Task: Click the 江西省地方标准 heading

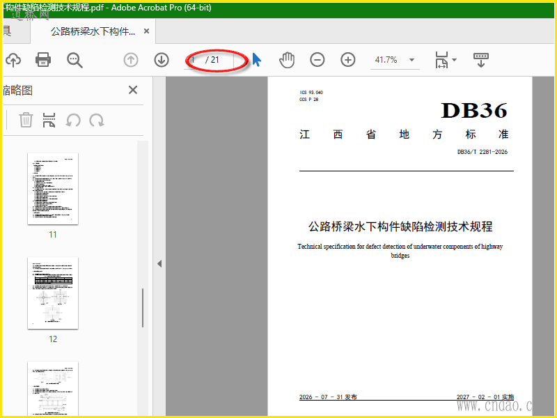Action: pos(404,134)
